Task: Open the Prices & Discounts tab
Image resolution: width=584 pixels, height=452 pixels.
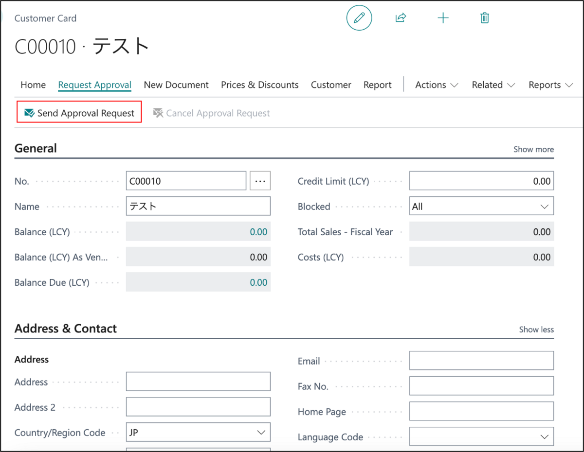Action: tap(259, 85)
